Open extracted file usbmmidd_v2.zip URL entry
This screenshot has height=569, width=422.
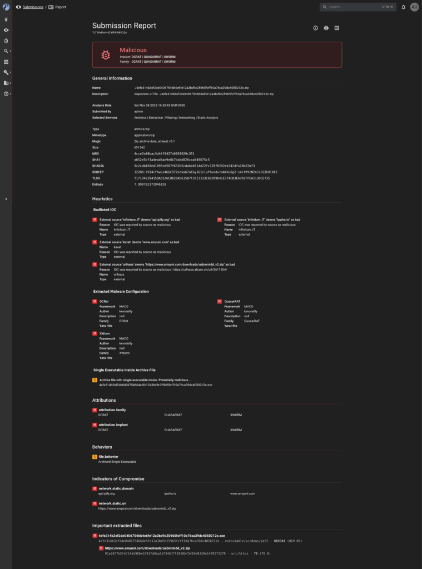click(136, 548)
